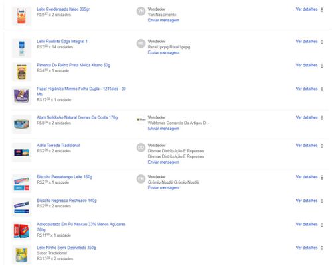The height and width of the screenshot is (265, 332).
Task: Send message to seller Retail1pcpg
Action: (163, 52)
